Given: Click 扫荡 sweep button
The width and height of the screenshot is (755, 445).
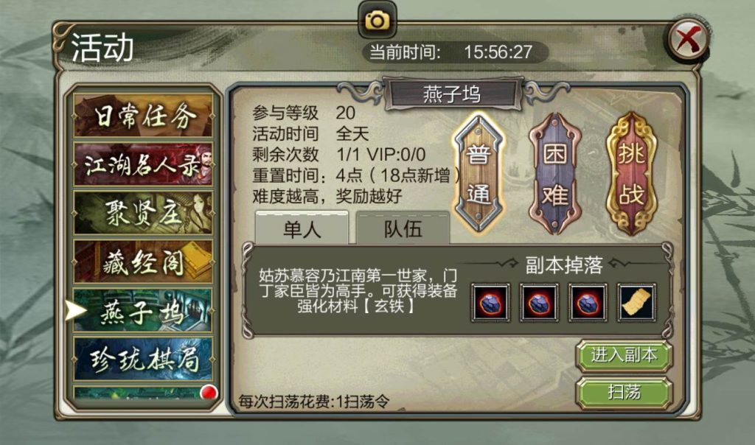Looking at the screenshot, I should 624,392.
